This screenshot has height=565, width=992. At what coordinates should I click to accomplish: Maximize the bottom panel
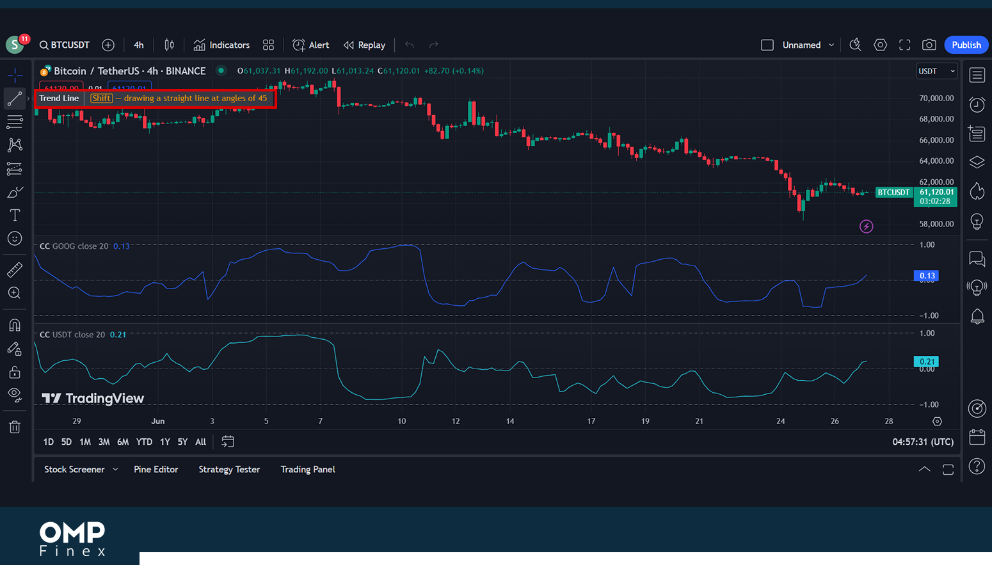click(x=948, y=469)
